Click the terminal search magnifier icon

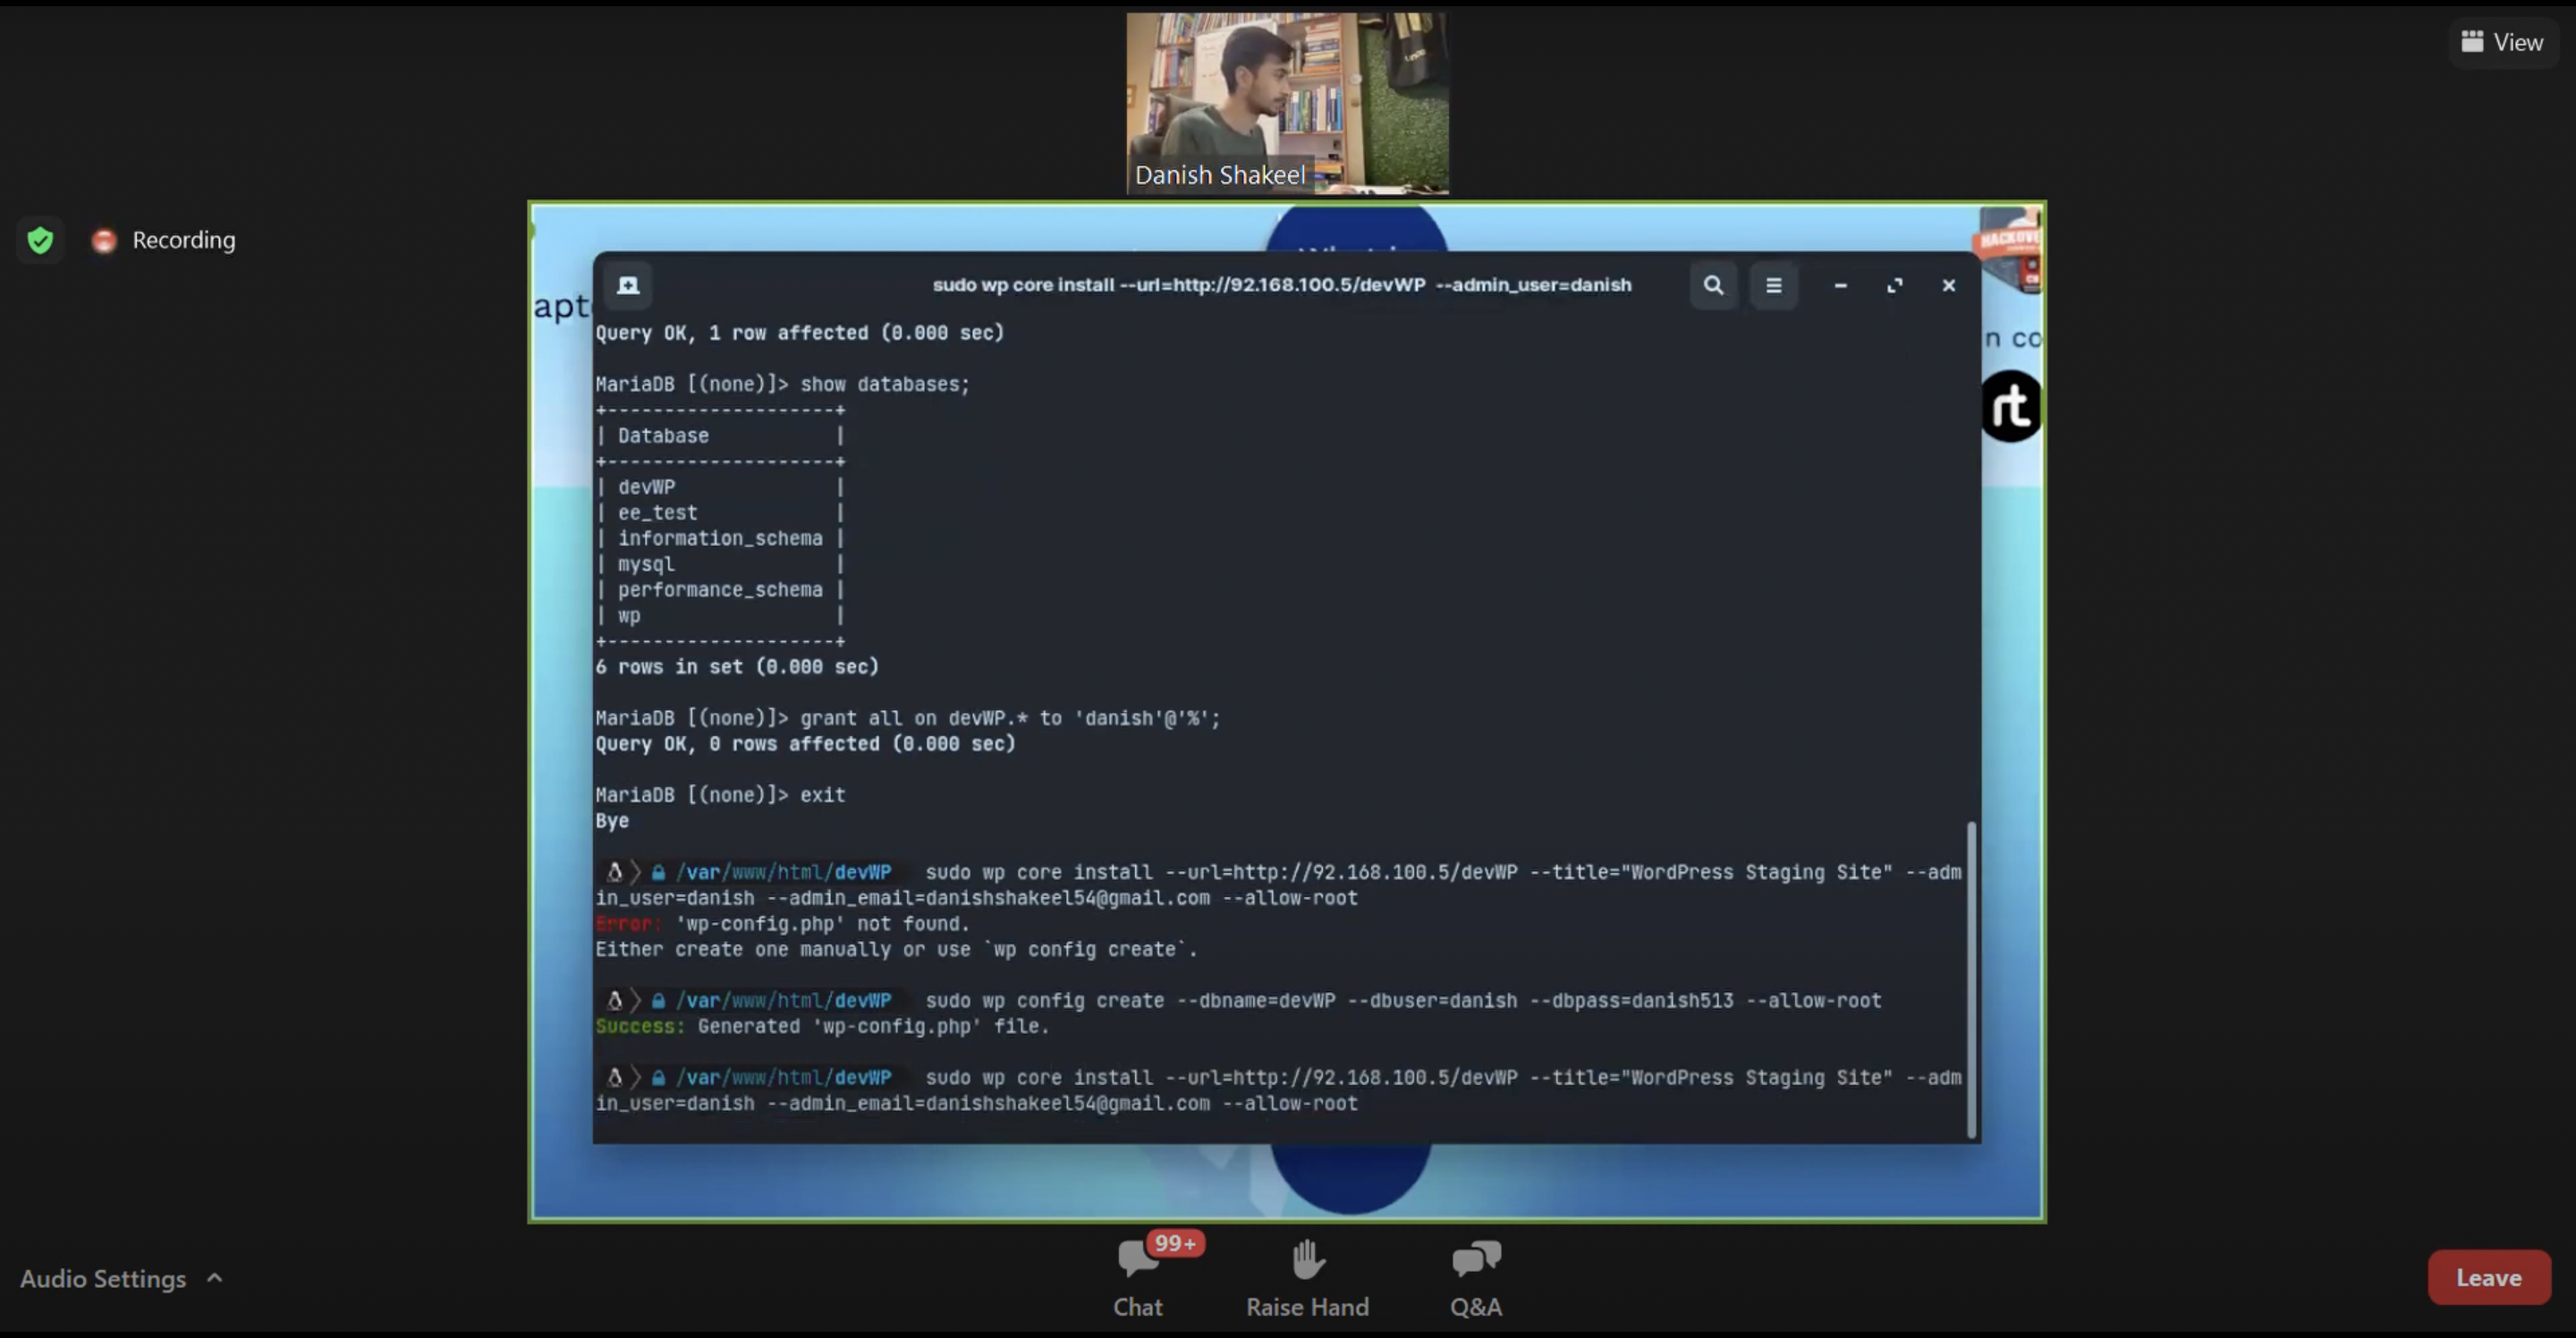pos(1713,285)
